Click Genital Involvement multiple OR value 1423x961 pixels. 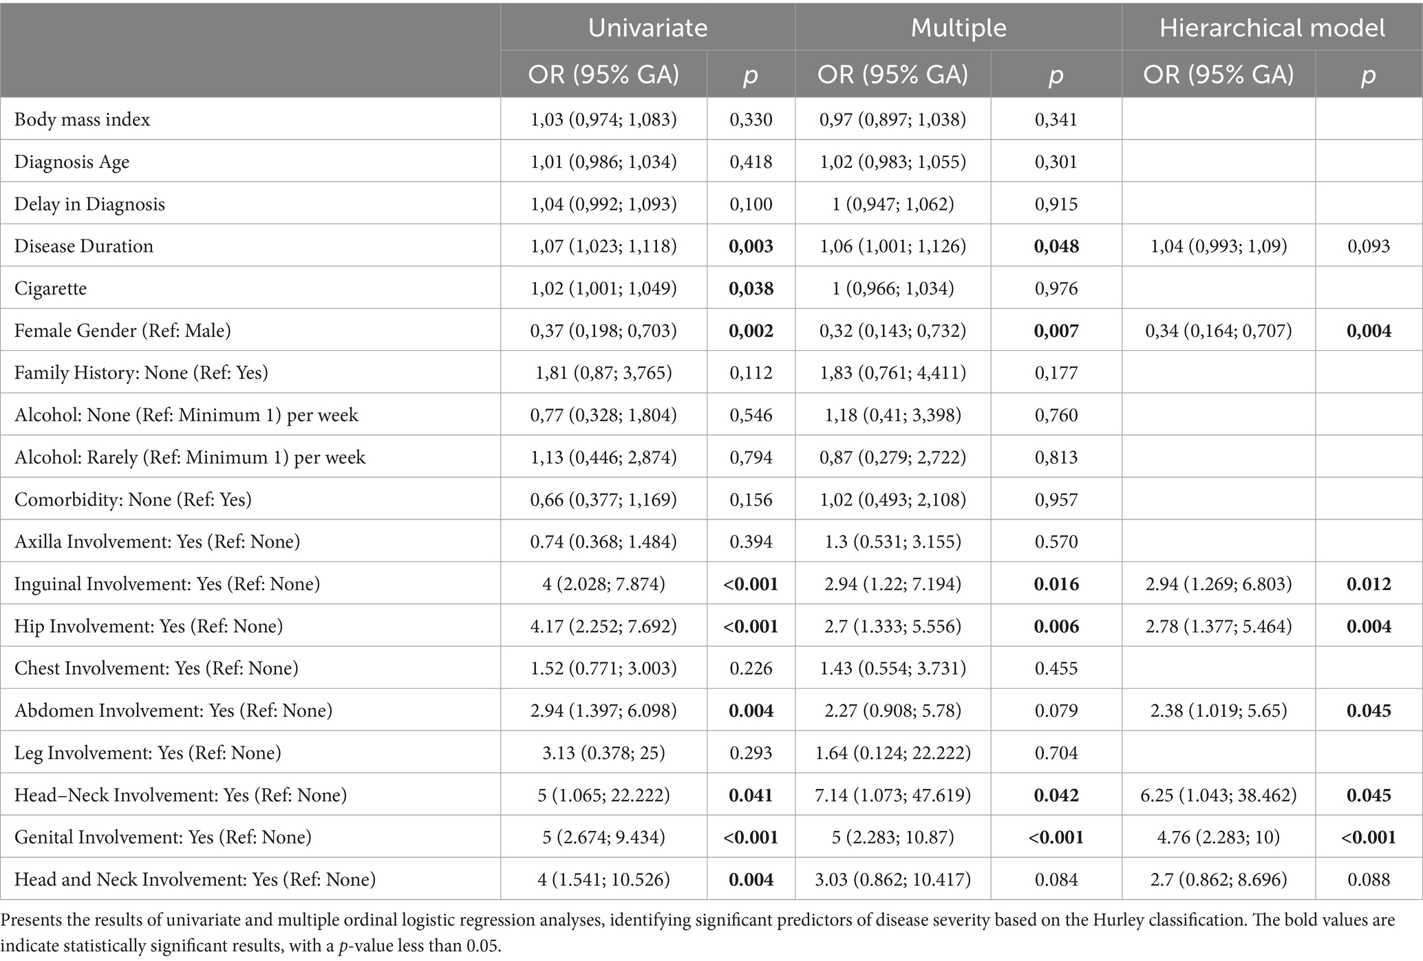(x=892, y=838)
